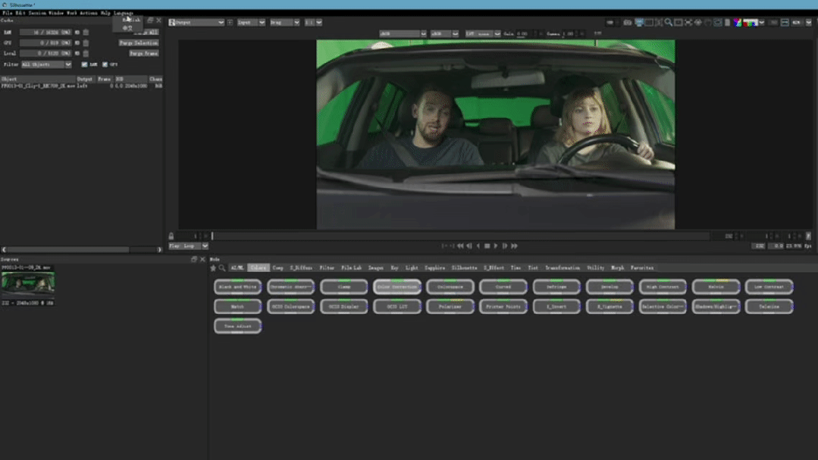This screenshot has height=460, width=818.
Task: Click Play forward button
Action: coord(496,246)
